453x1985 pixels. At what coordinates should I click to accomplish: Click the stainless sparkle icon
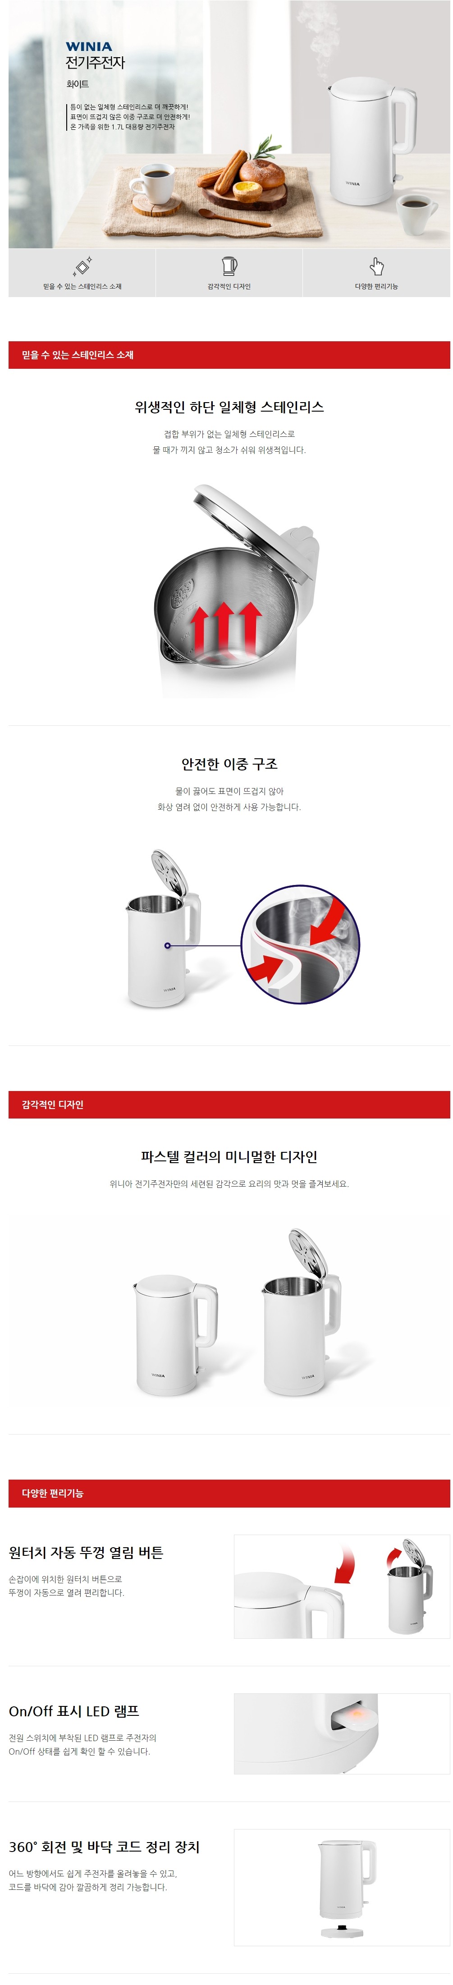(82, 266)
